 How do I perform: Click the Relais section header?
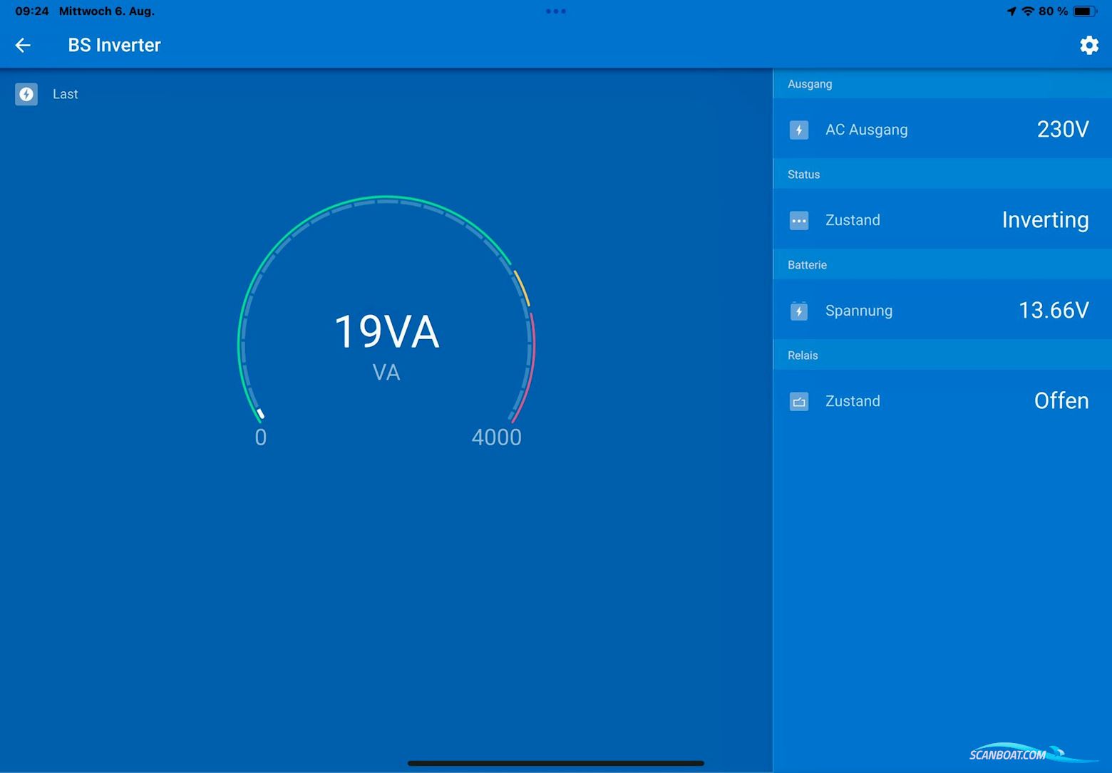point(803,356)
